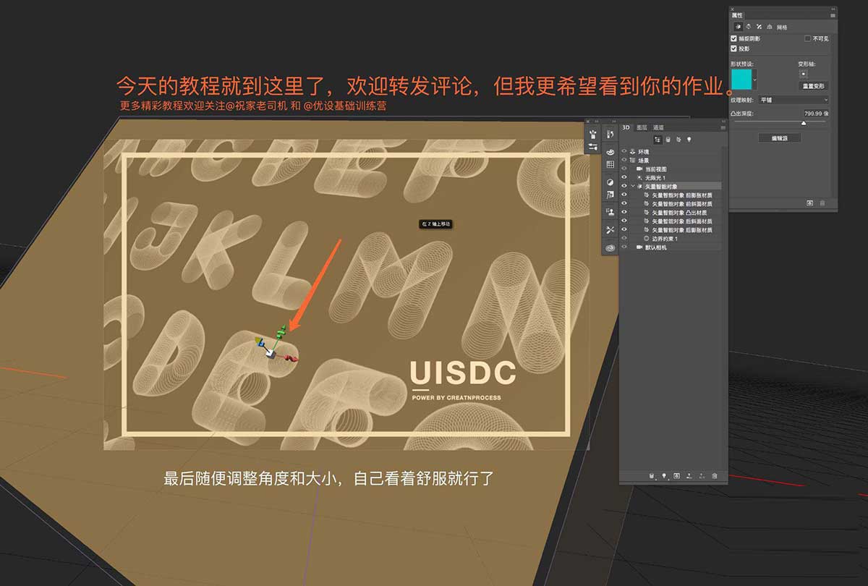Collapse the Properties panel via double arrows
868x586 pixels.
833,9
